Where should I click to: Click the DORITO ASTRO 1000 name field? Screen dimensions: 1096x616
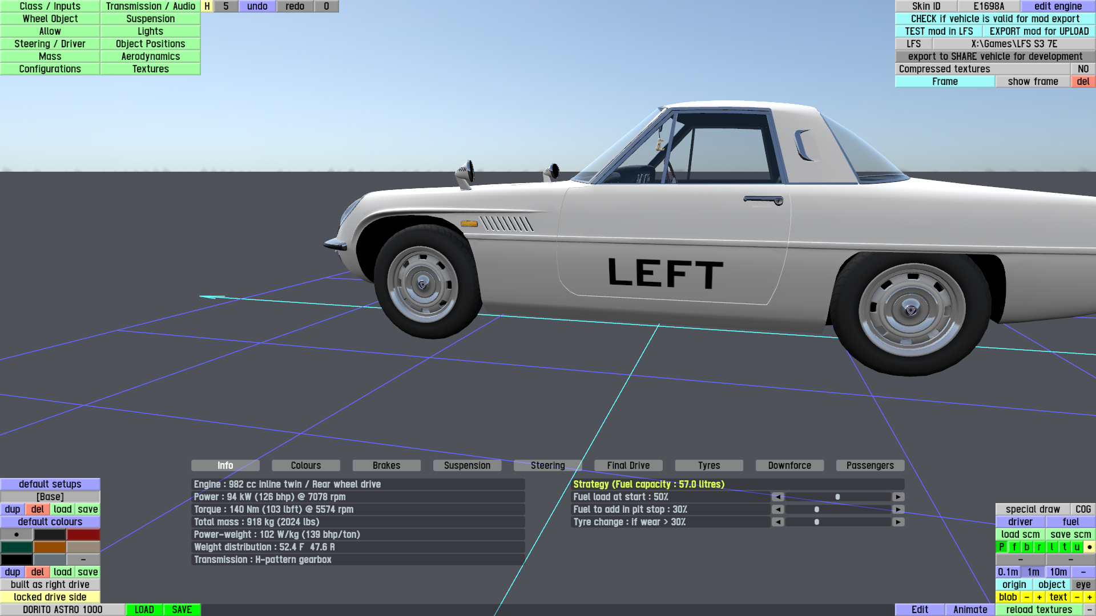(63, 610)
